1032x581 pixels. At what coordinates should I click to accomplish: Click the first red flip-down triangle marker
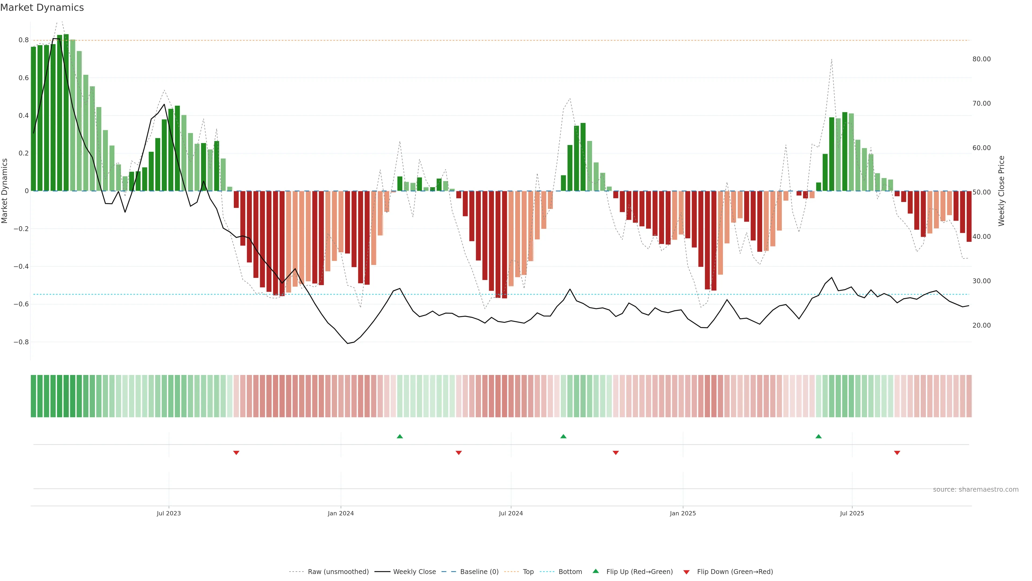[236, 453]
